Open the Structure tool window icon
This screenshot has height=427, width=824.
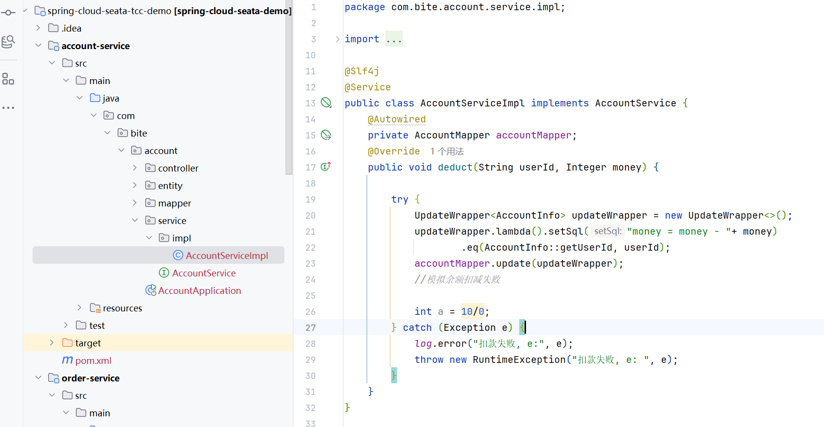click(x=8, y=79)
